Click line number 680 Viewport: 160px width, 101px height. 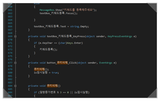(x=10, y=73)
